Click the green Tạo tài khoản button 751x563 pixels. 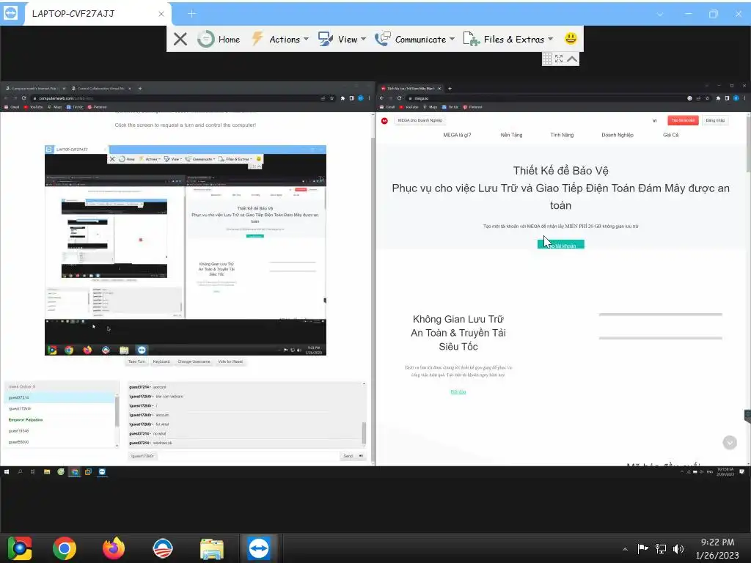tap(561, 245)
